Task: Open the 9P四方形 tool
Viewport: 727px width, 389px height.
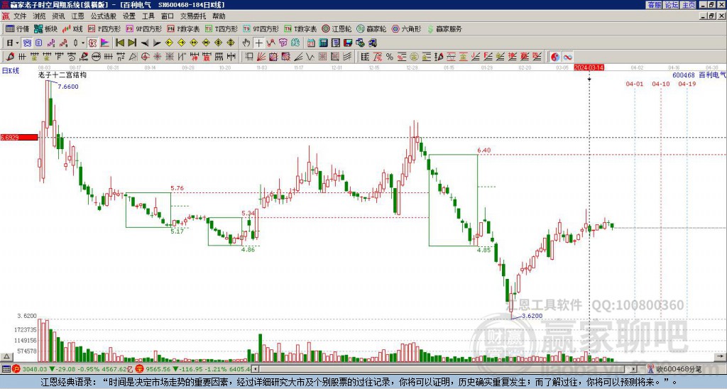Action: click(x=143, y=28)
